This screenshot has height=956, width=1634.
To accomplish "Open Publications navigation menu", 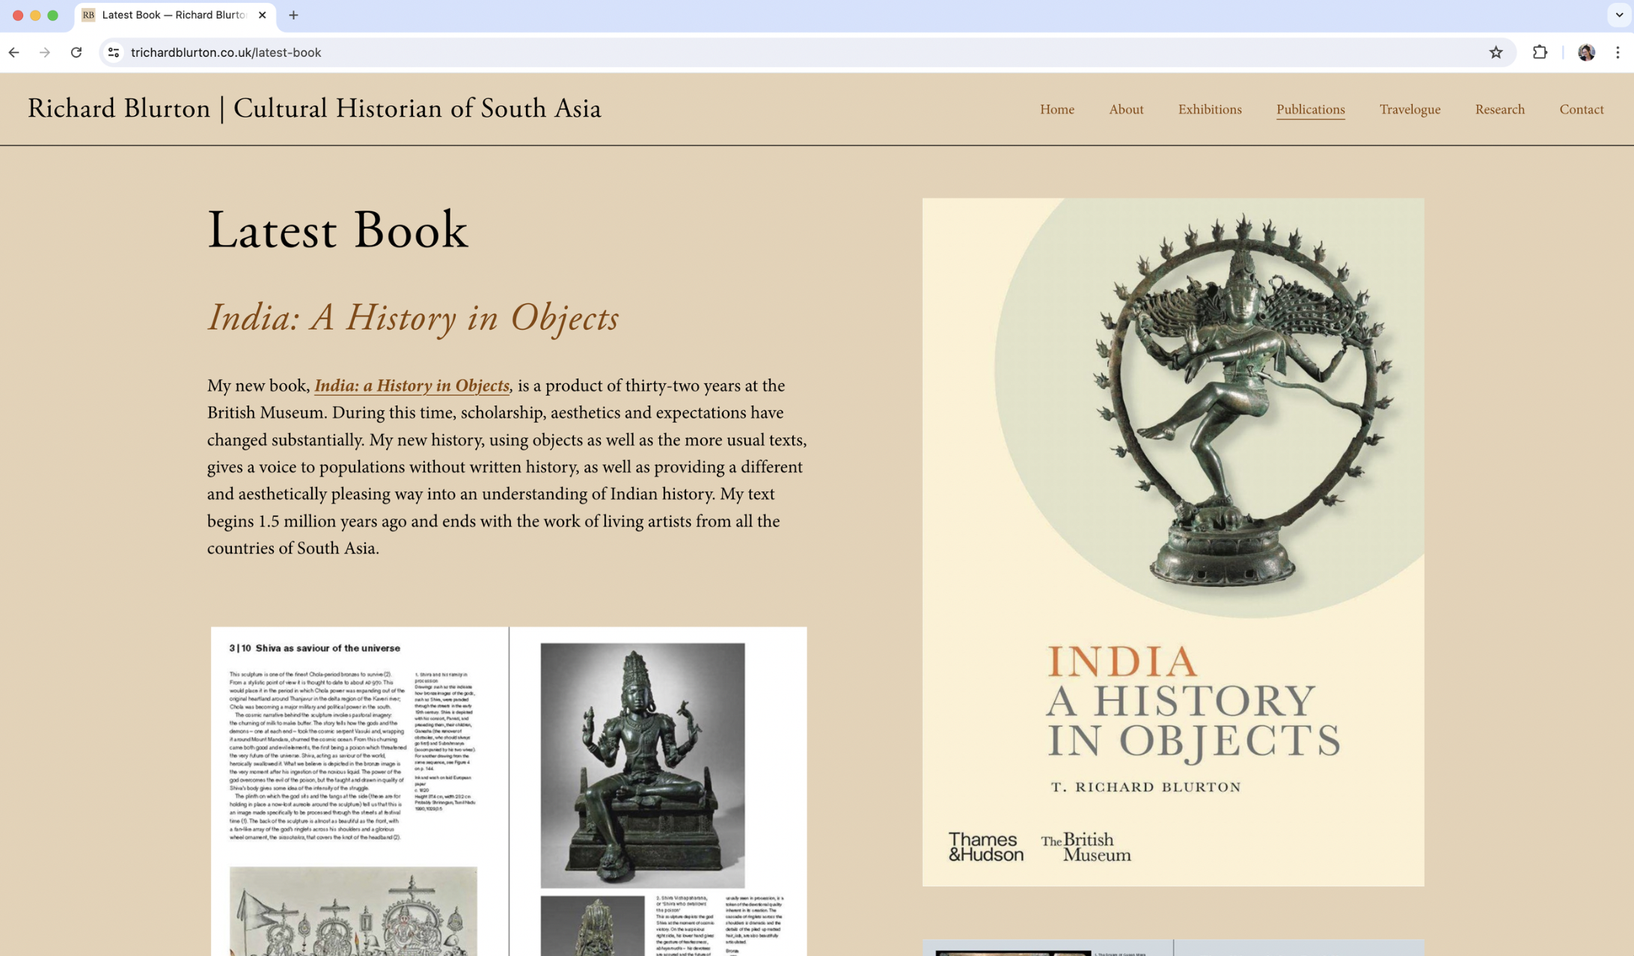I will [x=1310, y=109].
